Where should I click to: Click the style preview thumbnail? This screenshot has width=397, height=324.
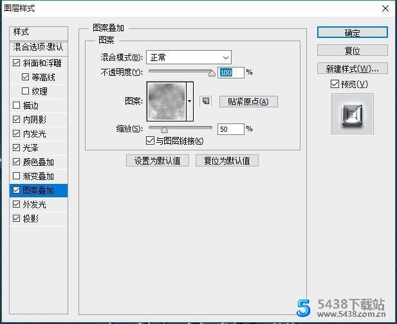[353, 114]
